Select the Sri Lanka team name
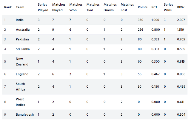This screenshot has width=191, height=124. (x=23, y=49)
